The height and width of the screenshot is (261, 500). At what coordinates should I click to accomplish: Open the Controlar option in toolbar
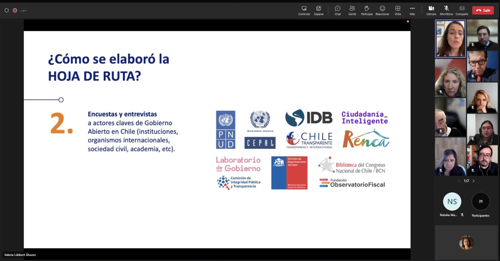[x=304, y=10]
